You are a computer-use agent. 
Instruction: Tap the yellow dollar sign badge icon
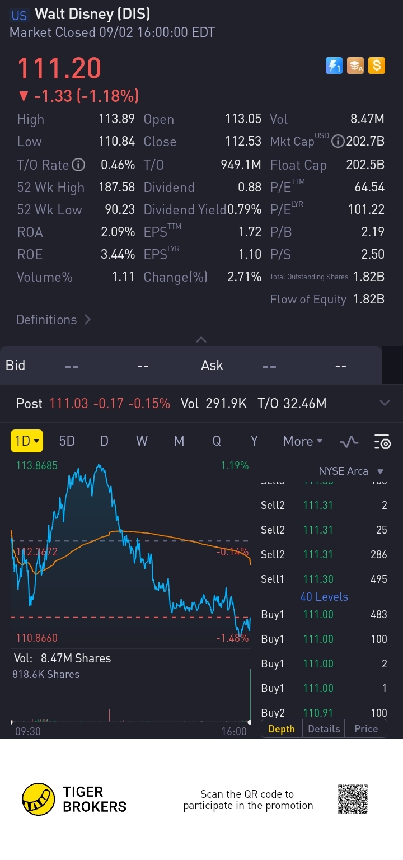point(377,66)
